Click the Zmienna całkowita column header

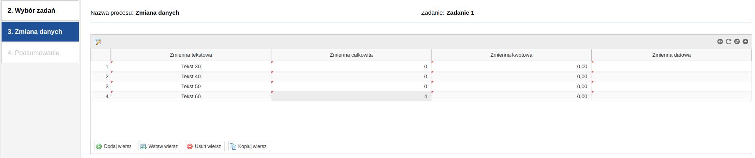(x=351, y=55)
